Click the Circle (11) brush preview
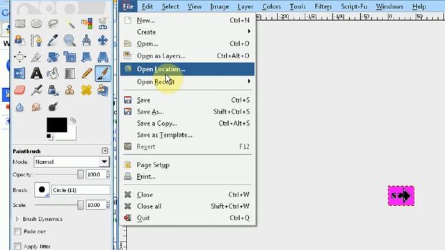The image size is (445, 250). tap(42, 190)
